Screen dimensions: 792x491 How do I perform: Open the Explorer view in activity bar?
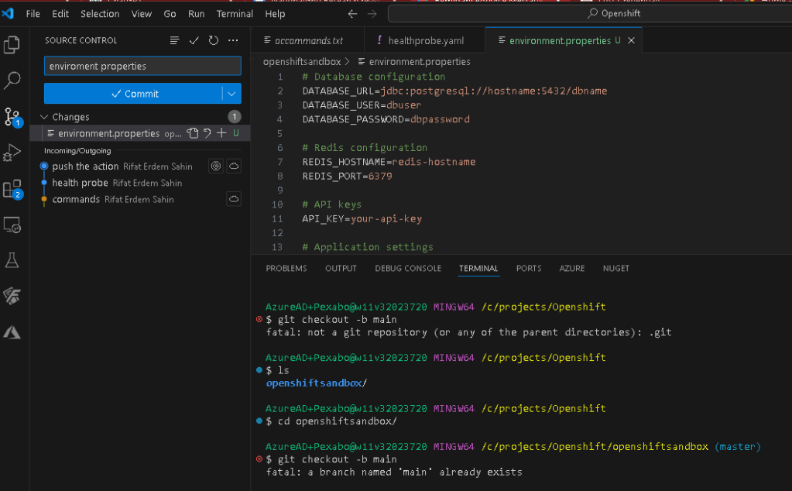pyautogui.click(x=12, y=44)
